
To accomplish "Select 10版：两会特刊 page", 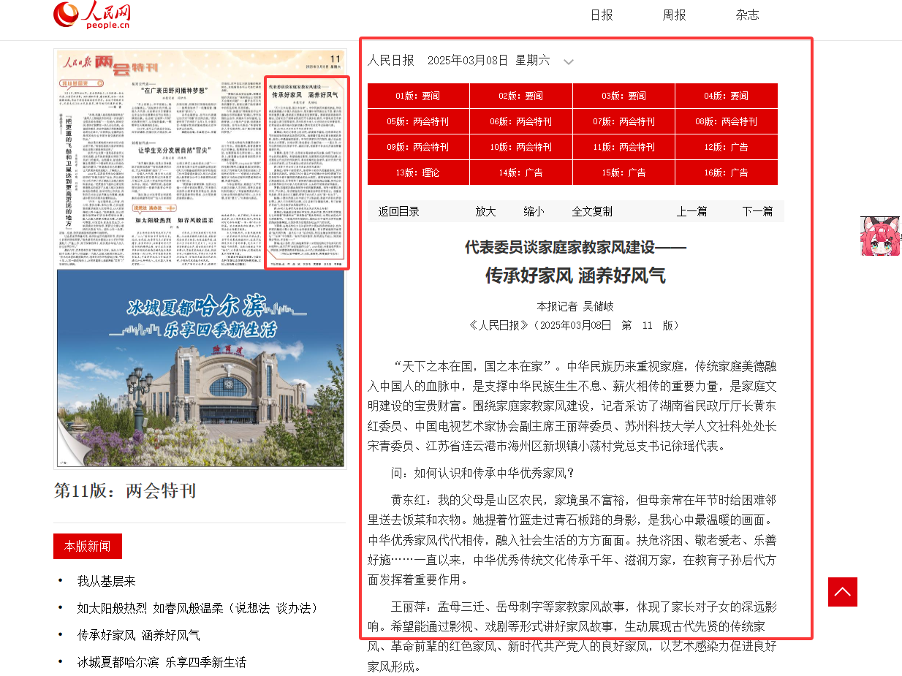I will (x=521, y=147).
